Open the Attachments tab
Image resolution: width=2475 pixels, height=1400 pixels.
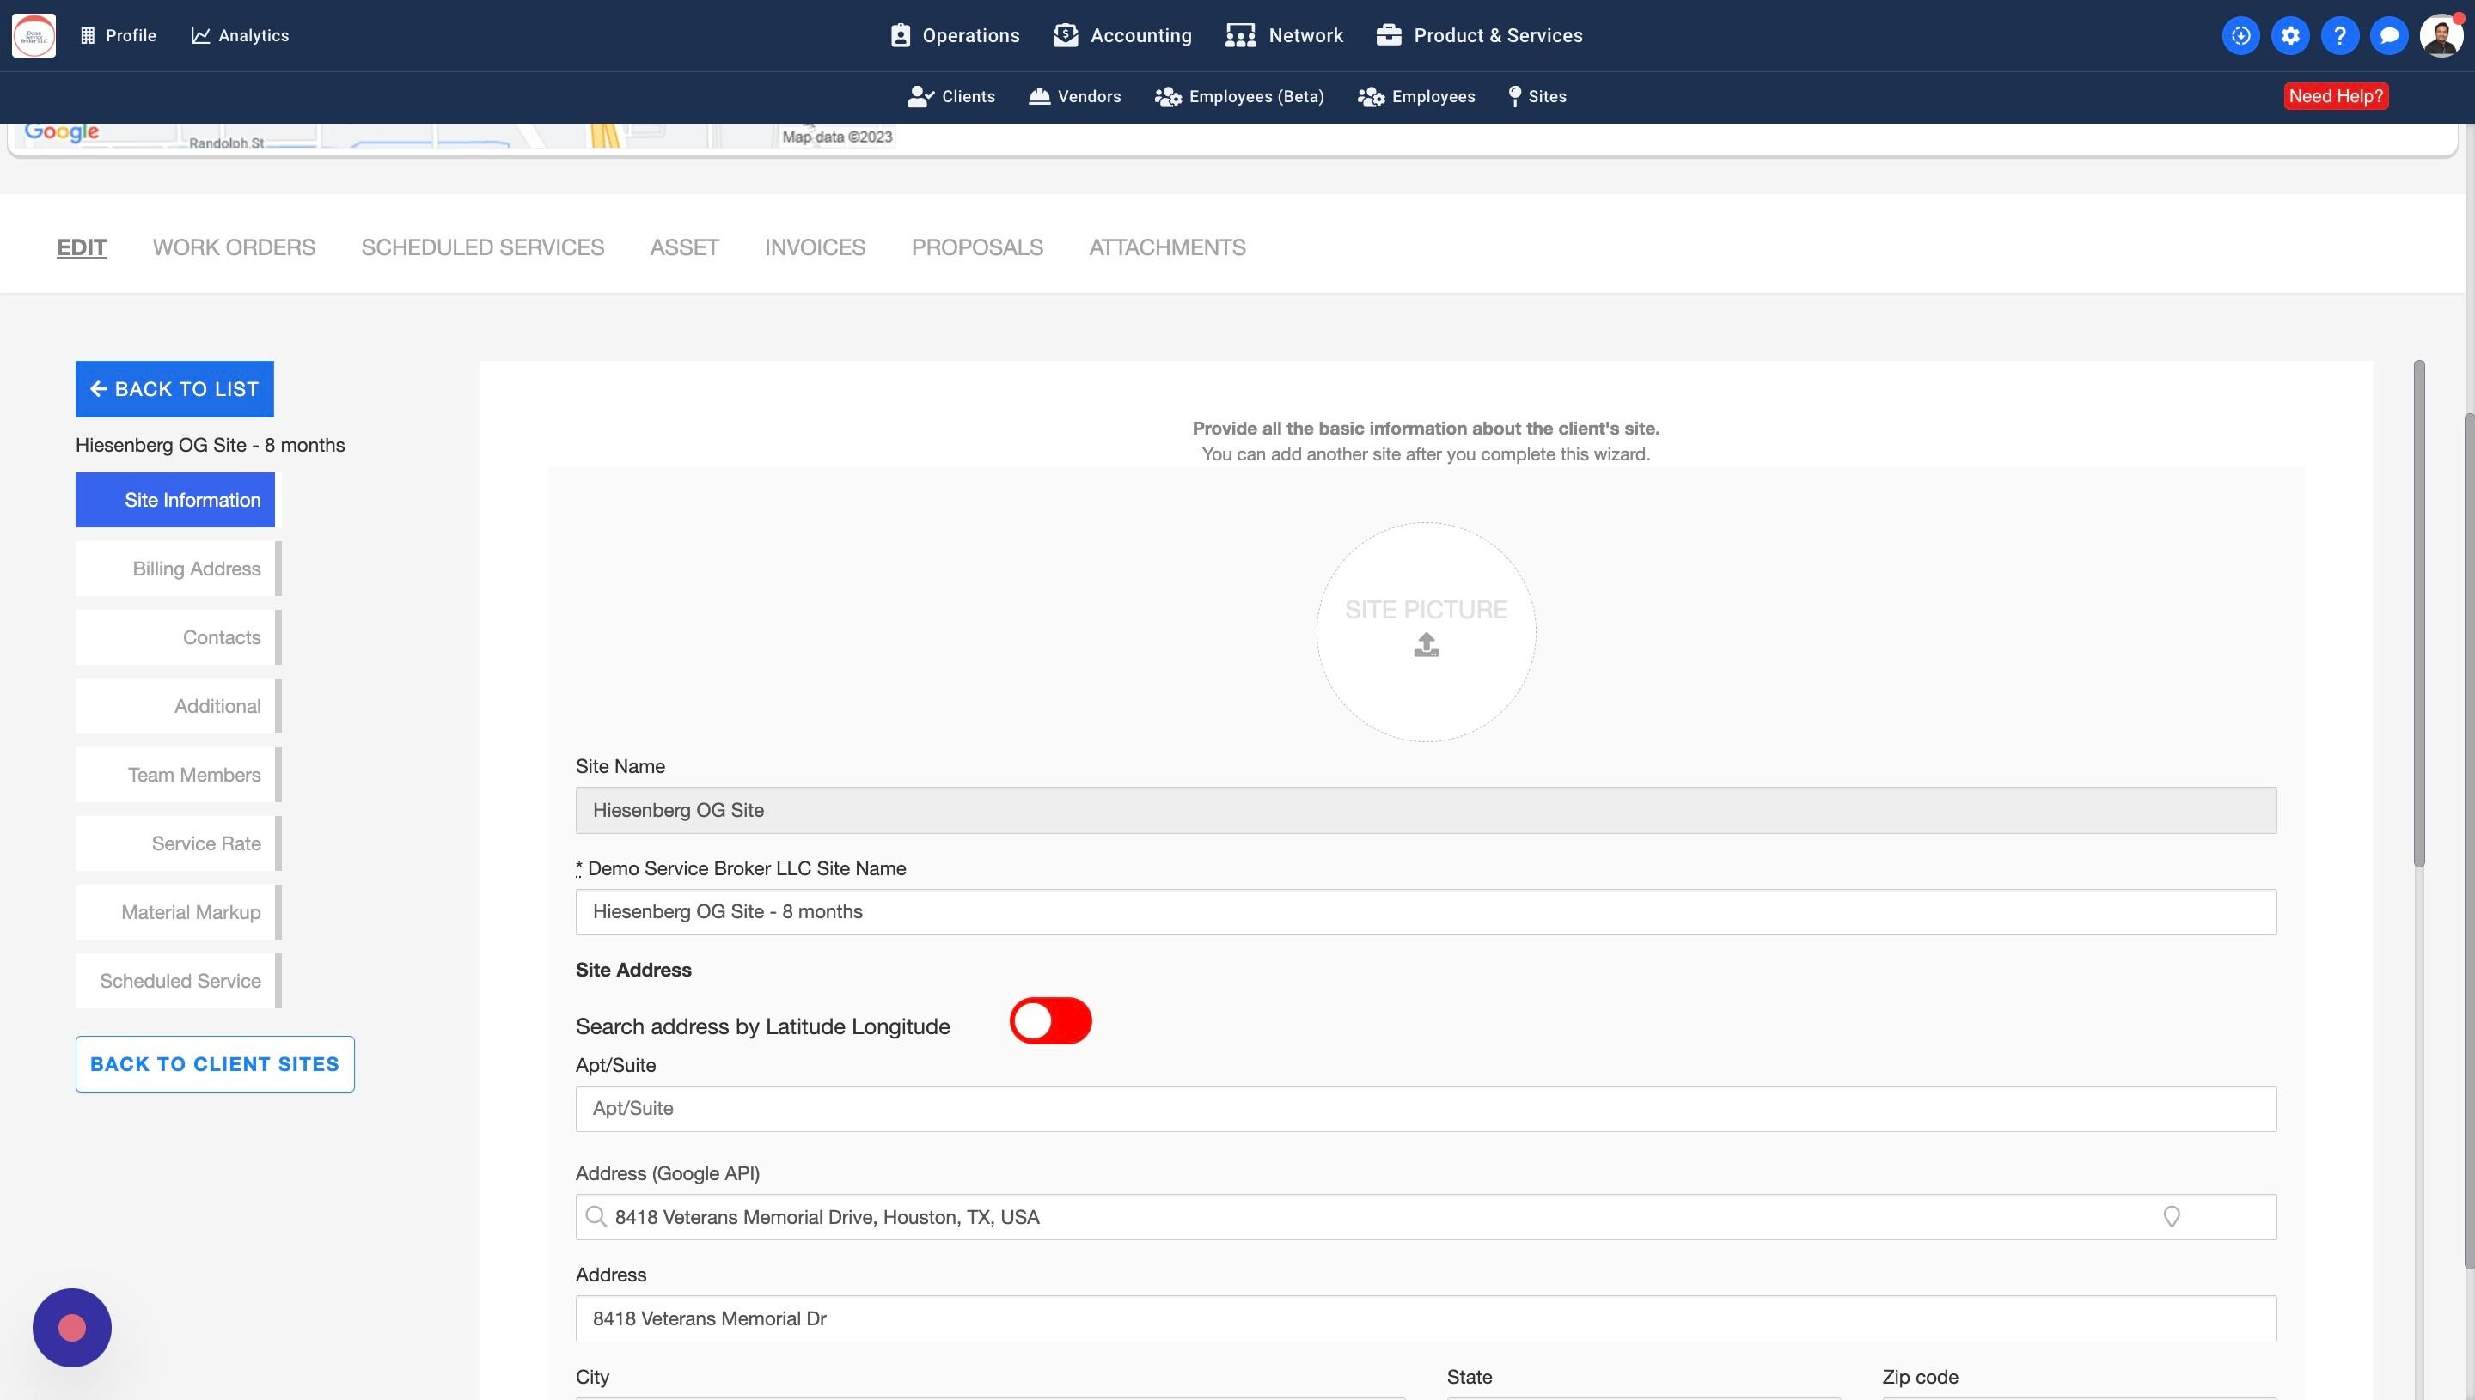[x=1166, y=247]
